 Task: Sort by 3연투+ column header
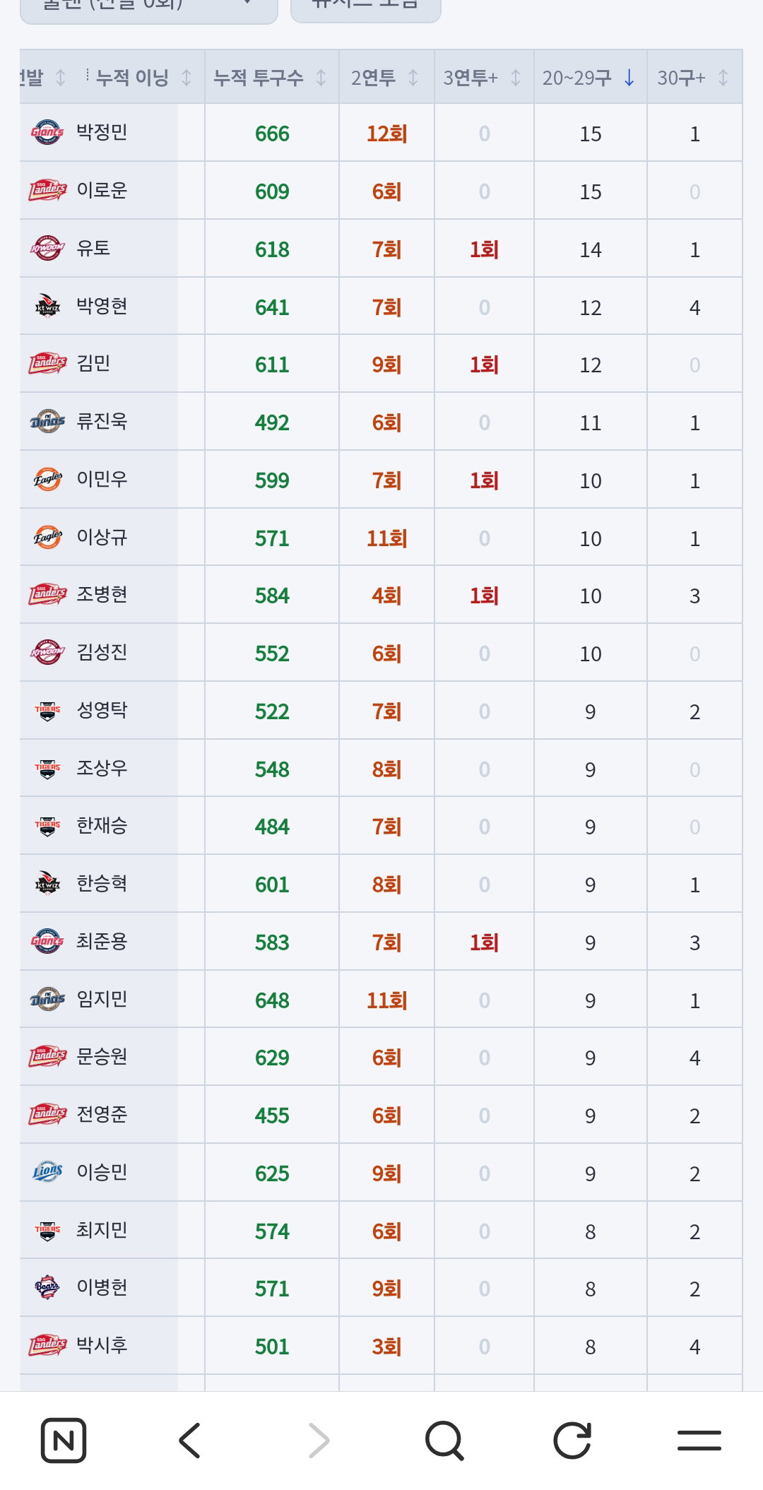484,77
